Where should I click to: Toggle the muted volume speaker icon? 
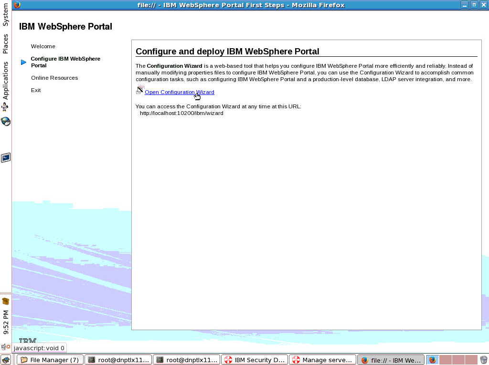click(x=5, y=346)
